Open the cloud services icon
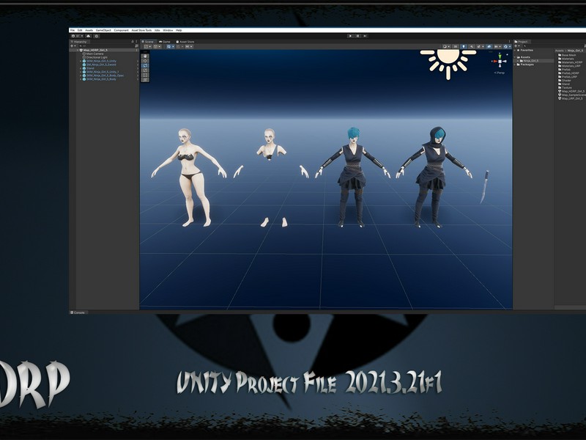586x440 pixels. [89, 36]
